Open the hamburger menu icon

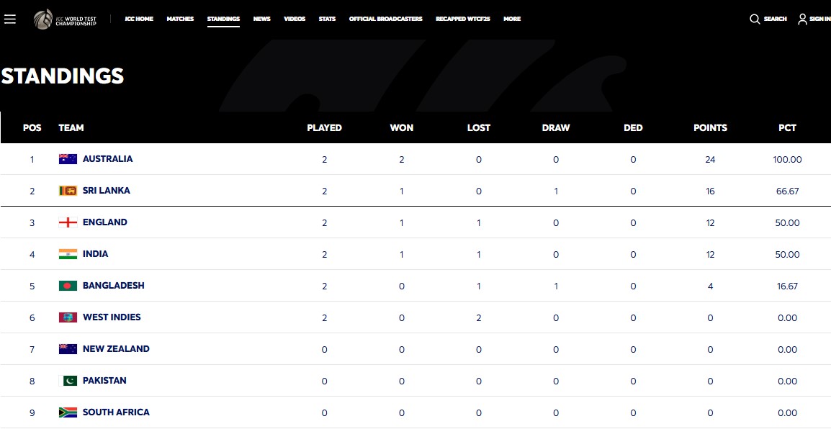coord(10,19)
